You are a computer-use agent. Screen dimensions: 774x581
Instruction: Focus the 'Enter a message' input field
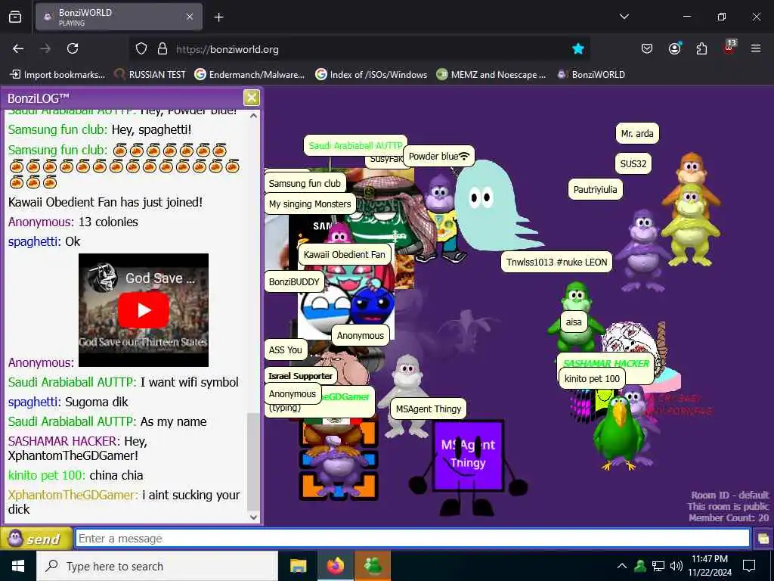[412, 538]
